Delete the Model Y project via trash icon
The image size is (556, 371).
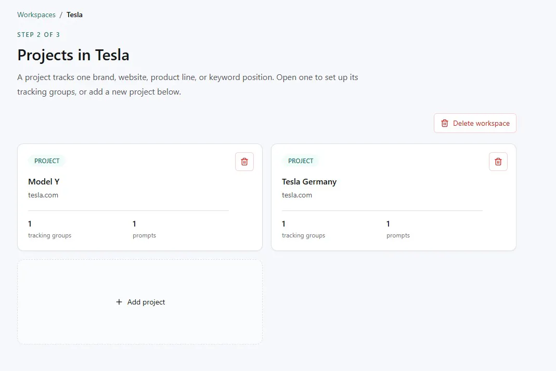(244, 162)
